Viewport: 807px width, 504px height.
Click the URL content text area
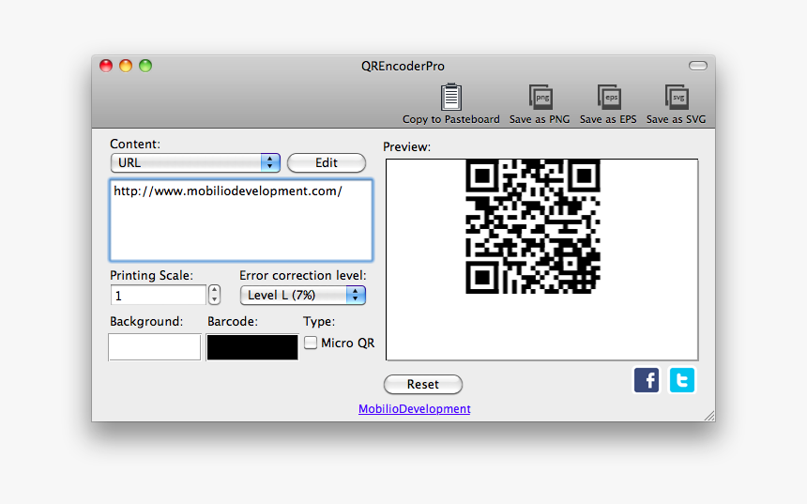pos(241,220)
